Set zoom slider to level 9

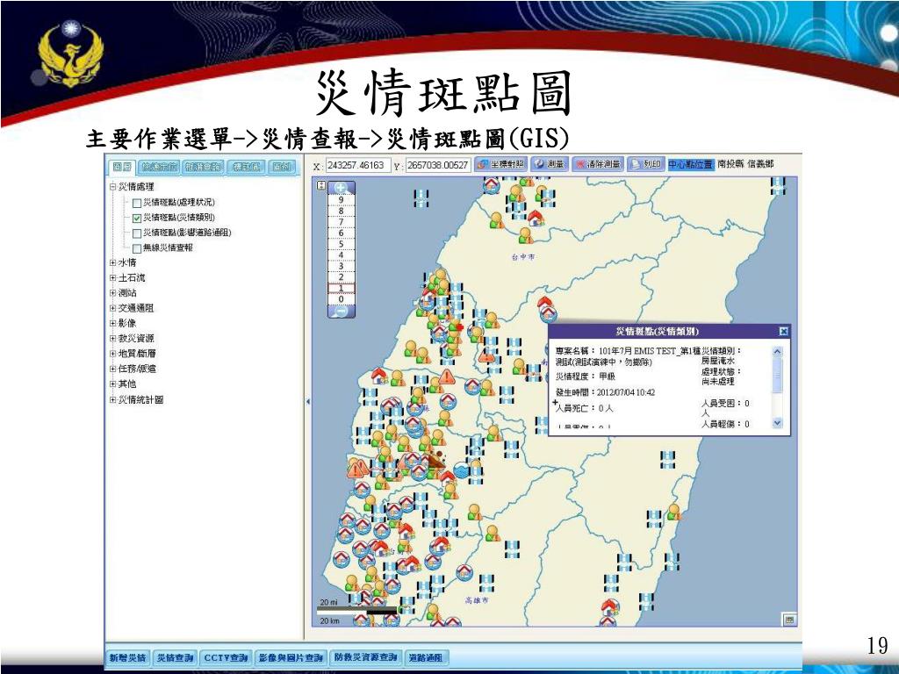click(x=342, y=200)
